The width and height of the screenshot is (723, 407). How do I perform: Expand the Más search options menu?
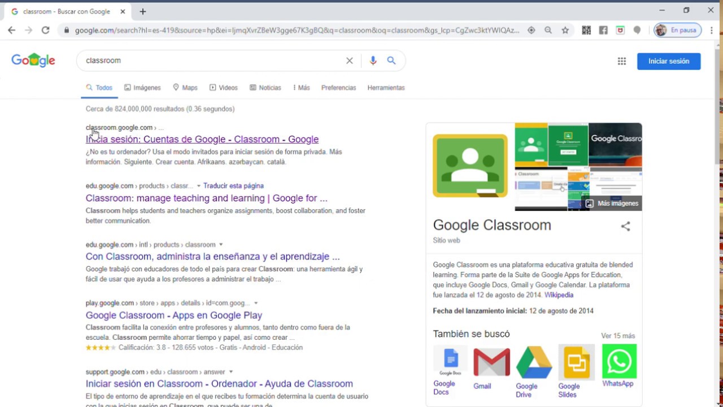[x=302, y=88]
